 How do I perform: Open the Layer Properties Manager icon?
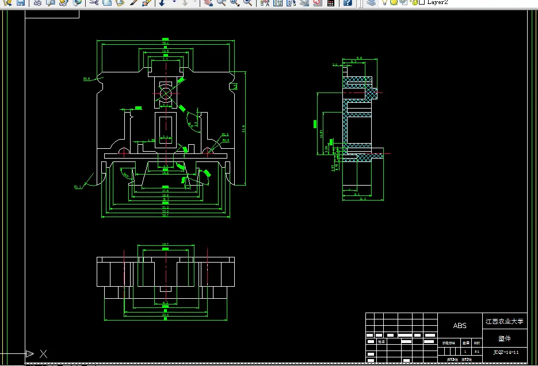(371, 2)
